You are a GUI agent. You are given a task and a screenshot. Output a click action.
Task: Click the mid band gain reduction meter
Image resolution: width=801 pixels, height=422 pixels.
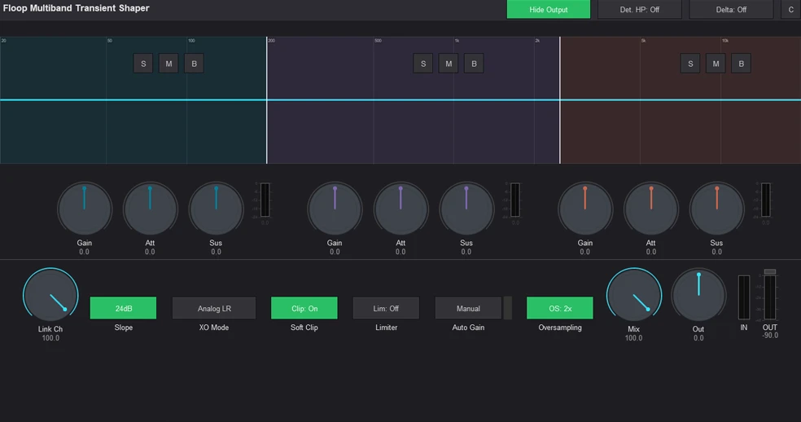coord(515,200)
